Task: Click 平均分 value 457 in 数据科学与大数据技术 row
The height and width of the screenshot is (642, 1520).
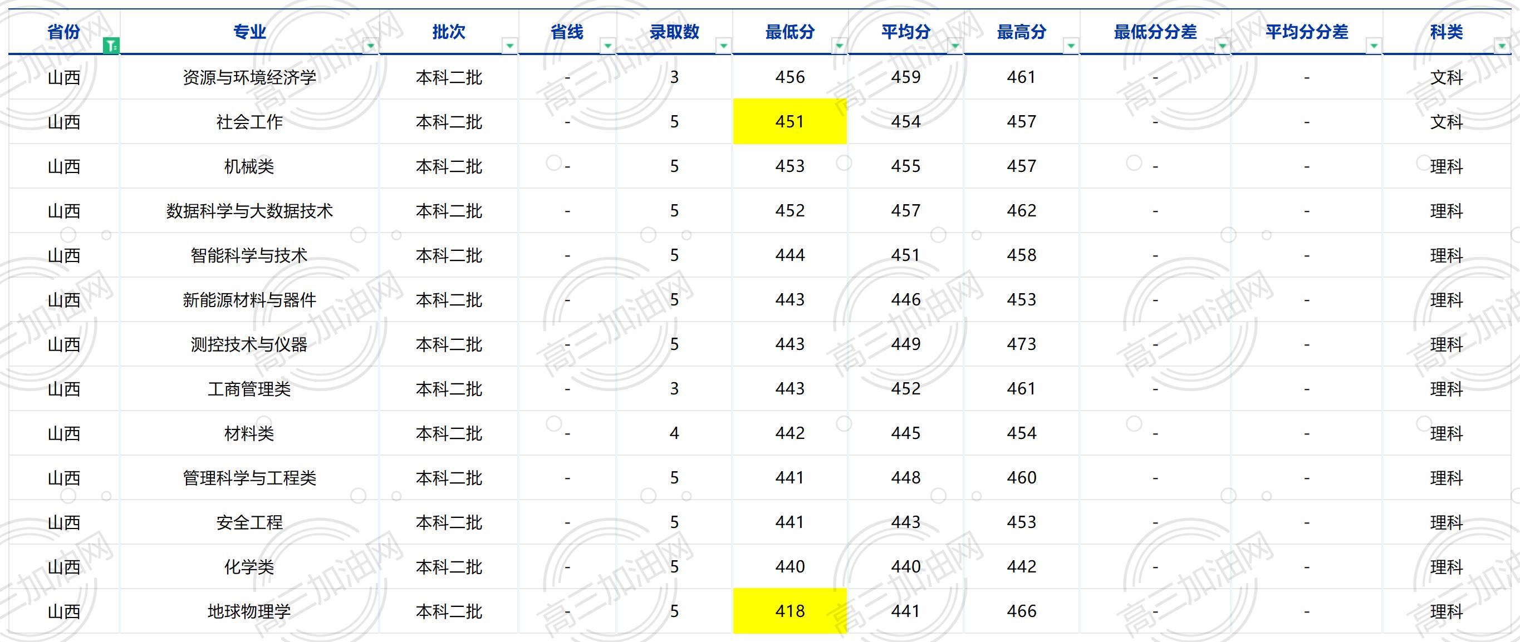Action: tap(906, 210)
